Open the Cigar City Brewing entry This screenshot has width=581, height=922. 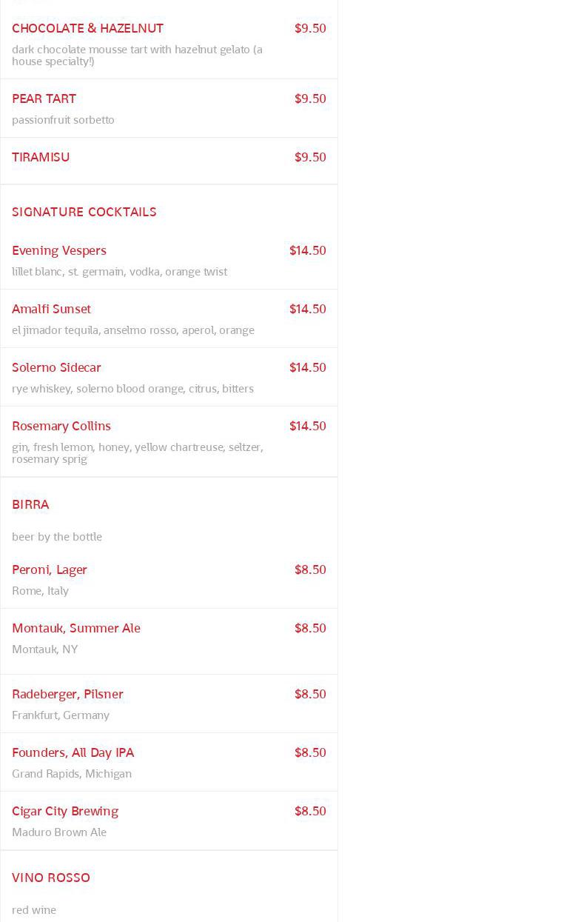tap(65, 811)
